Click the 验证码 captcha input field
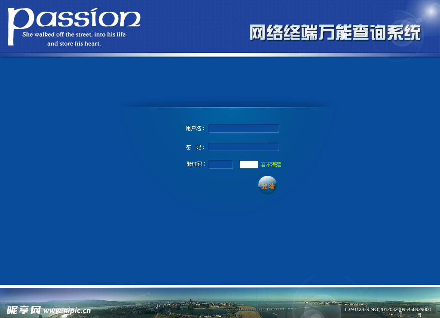This screenshot has height=318, width=440. 221,165
